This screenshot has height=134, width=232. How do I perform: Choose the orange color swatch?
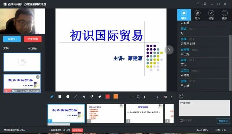point(116,97)
